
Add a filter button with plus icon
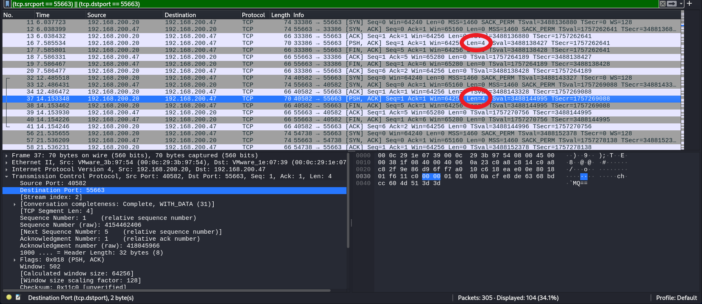click(689, 4)
